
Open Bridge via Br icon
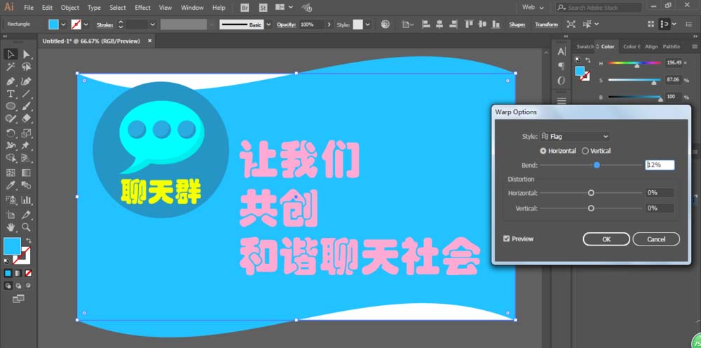245,8
